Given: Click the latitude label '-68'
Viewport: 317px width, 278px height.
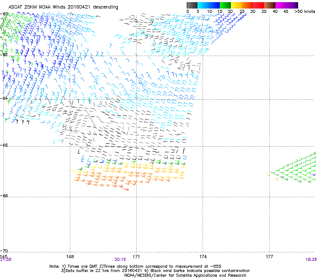Looking at the screenshot, I should coord(4,195).
